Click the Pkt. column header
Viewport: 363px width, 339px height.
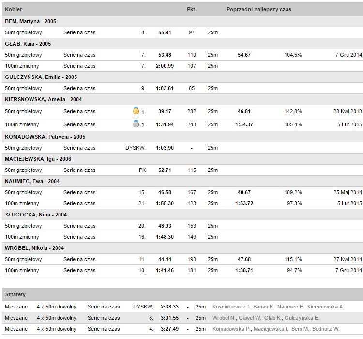click(x=192, y=9)
